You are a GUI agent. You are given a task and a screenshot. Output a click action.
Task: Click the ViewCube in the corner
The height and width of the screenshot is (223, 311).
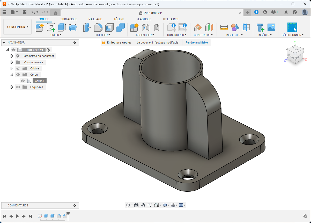tap(295, 55)
